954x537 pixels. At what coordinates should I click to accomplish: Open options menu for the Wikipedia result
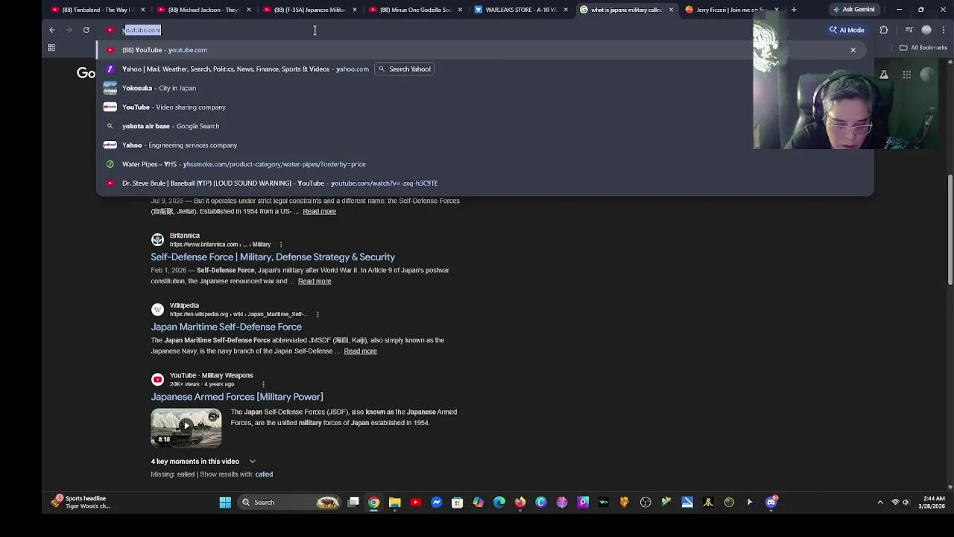[318, 315]
